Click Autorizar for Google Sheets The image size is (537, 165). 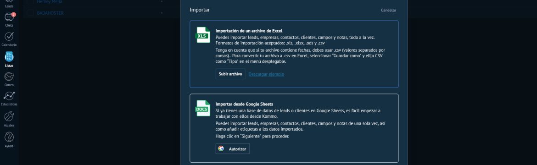click(x=233, y=149)
